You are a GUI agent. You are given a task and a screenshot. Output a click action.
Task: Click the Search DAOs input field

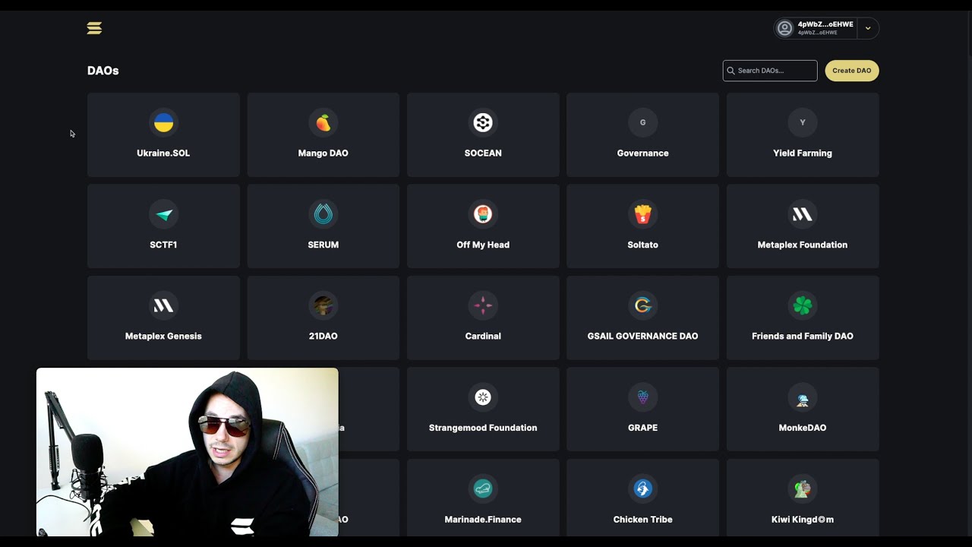[x=769, y=70]
